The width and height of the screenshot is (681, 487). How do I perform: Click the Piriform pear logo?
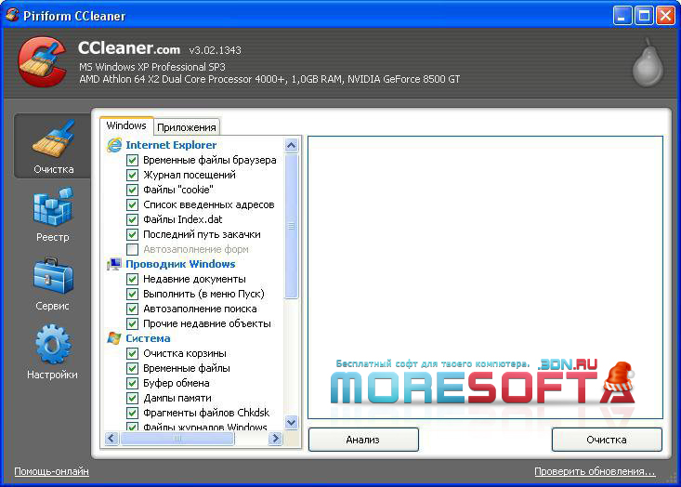(x=648, y=62)
